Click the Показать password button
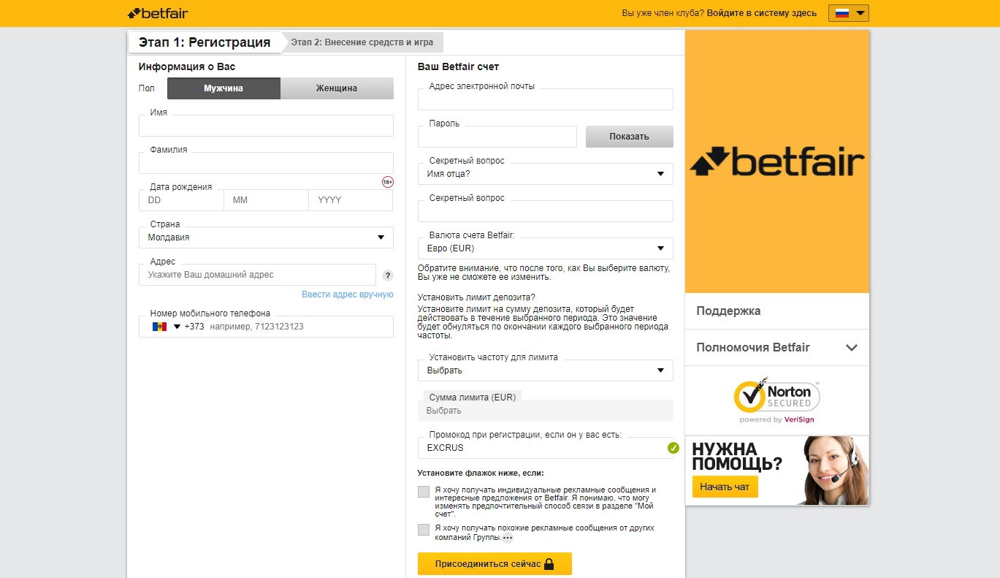 (630, 137)
